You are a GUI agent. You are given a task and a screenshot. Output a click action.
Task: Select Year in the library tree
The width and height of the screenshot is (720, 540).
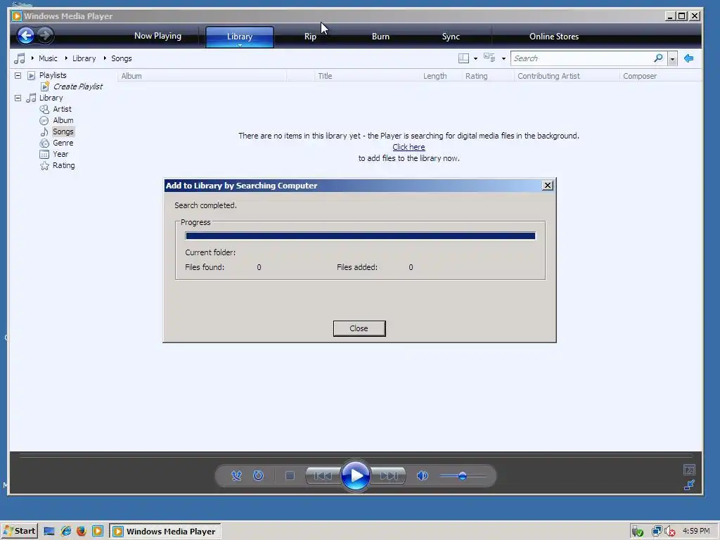pos(60,154)
